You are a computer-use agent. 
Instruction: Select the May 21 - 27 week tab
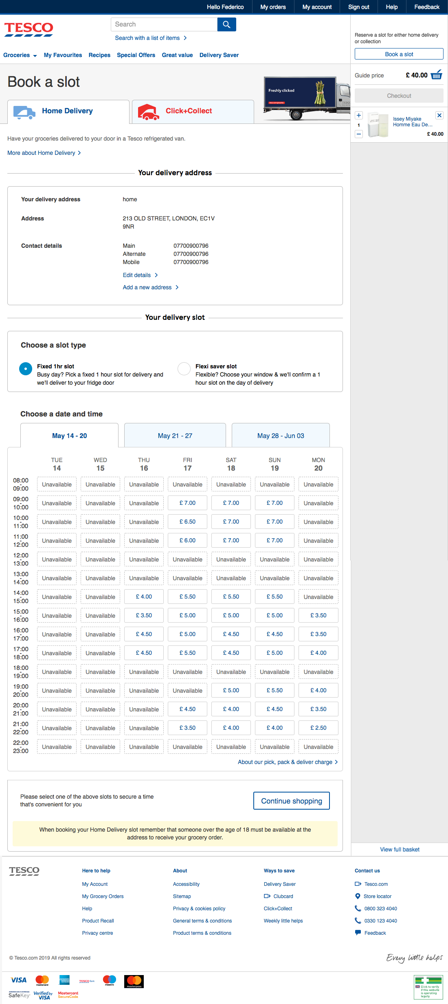(x=175, y=436)
